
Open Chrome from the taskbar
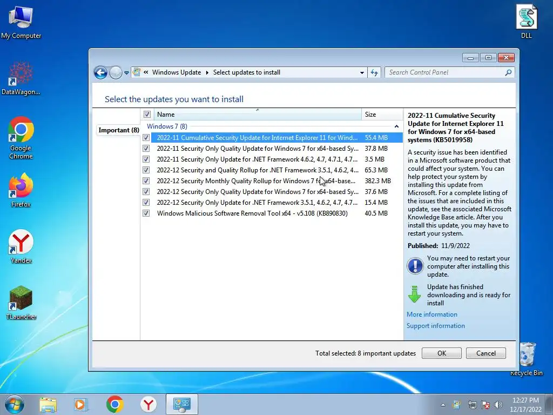114,404
